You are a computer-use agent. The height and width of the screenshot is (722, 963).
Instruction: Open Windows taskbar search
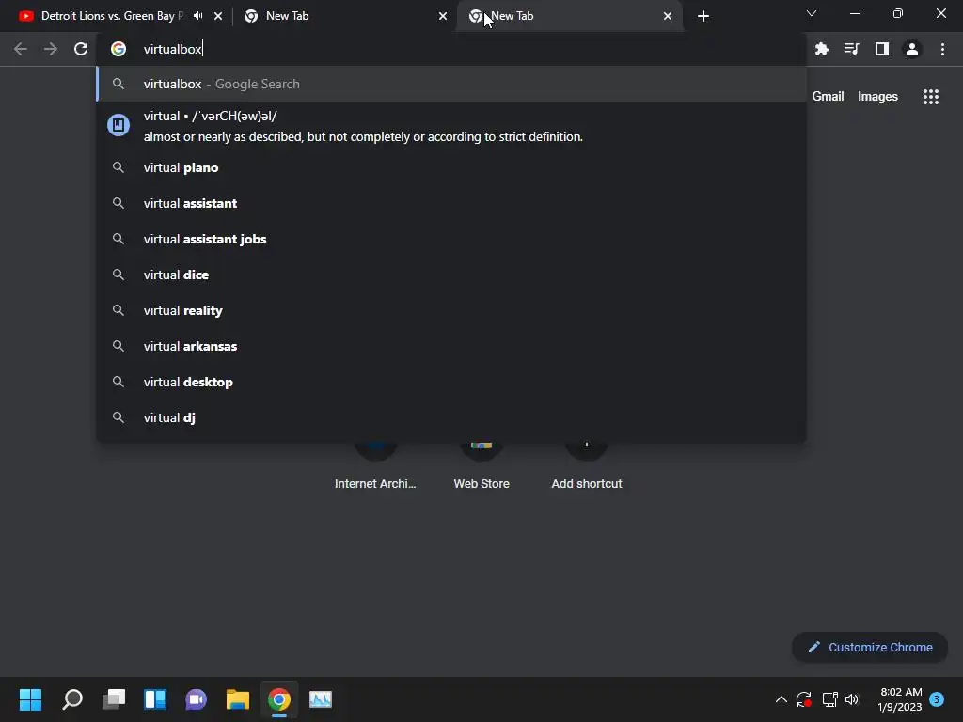pos(72,699)
